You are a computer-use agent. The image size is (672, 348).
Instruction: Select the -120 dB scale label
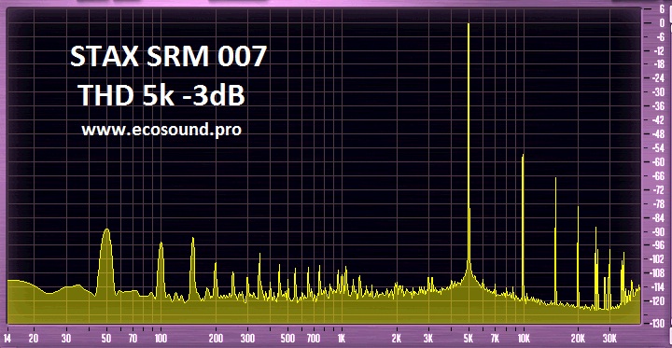(x=656, y=300)
